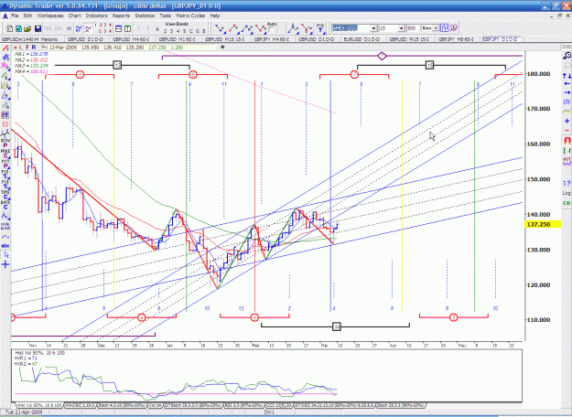This screenshot has width=572, height=417.
Task: Select the CCI indicator tab at bottom
Action: (278, 405)
